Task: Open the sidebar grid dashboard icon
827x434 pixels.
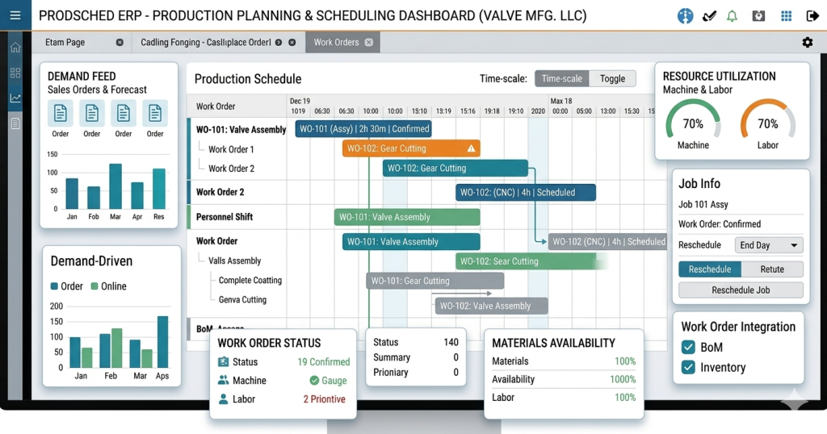Action: coord(15,73)
